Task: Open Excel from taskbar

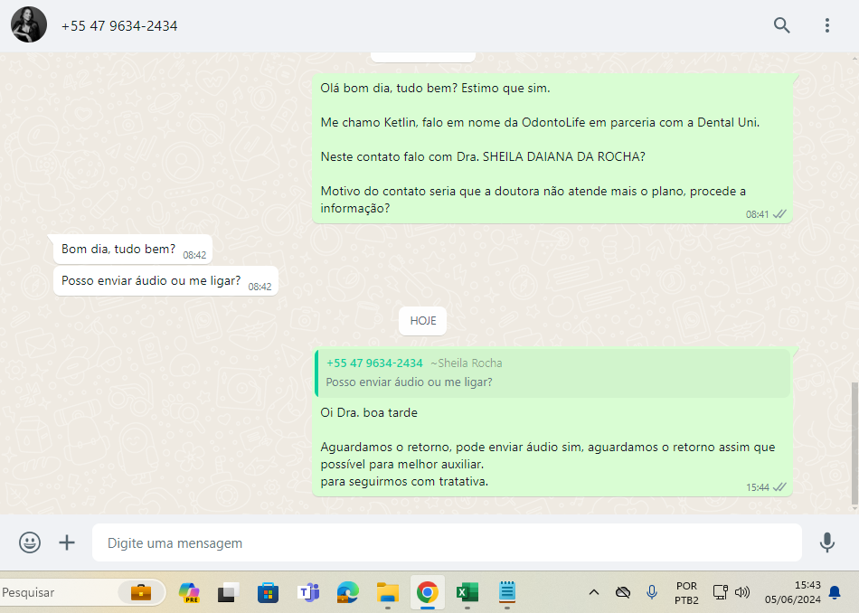Action: 467,592
